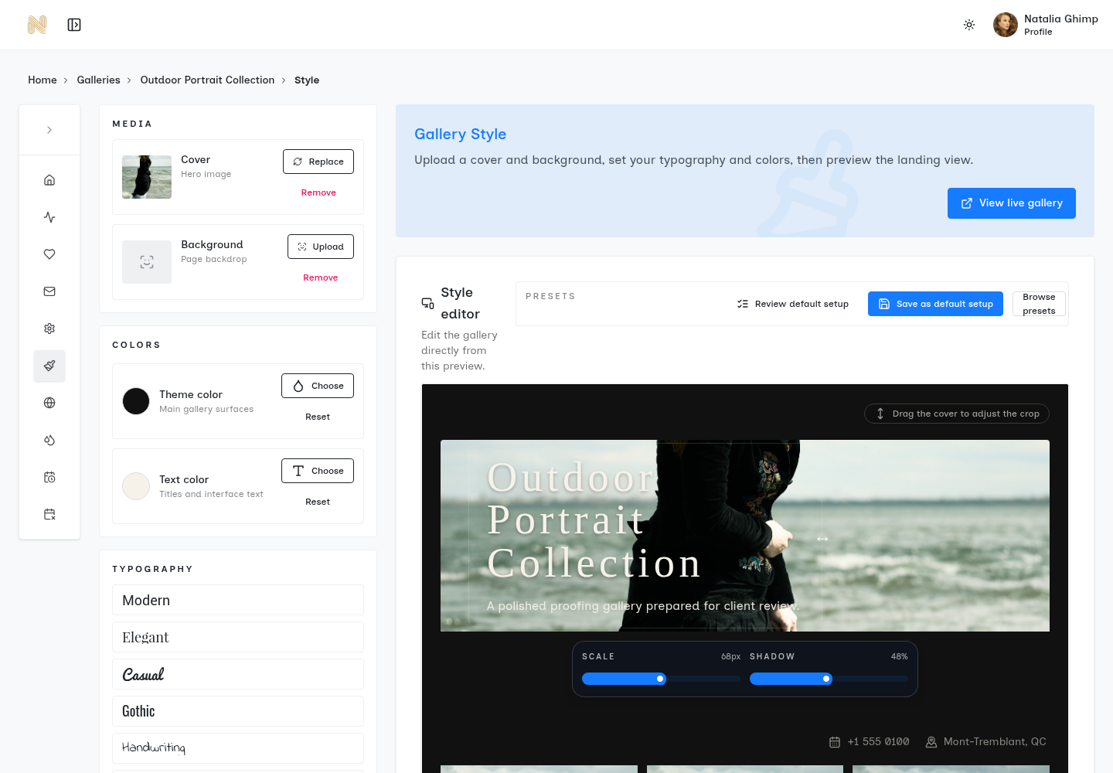1113x773 pixels.
Task: Choose a text color
Action: [x=318, y=471]
